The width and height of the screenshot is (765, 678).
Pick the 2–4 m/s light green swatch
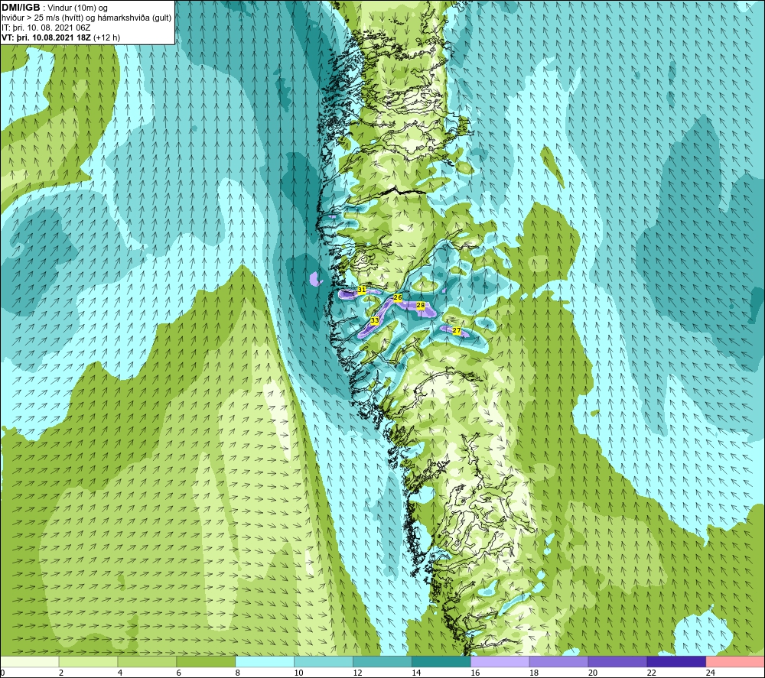88,662
